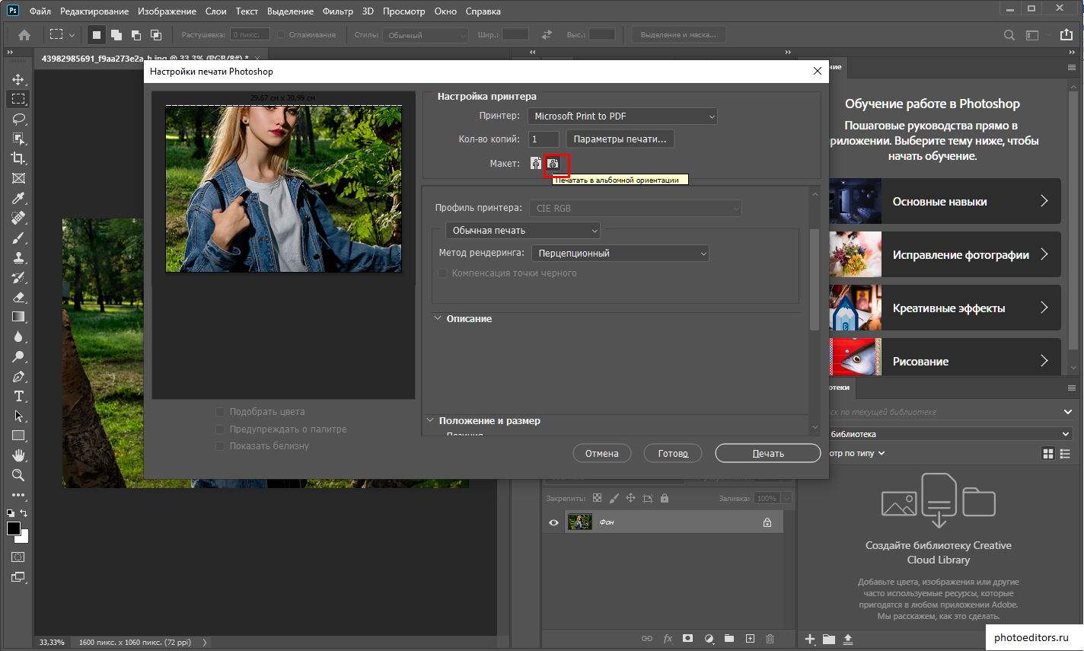1084x651 pixels.
Task: Select the Clone Stamp tool
Action: coord(18,257)
